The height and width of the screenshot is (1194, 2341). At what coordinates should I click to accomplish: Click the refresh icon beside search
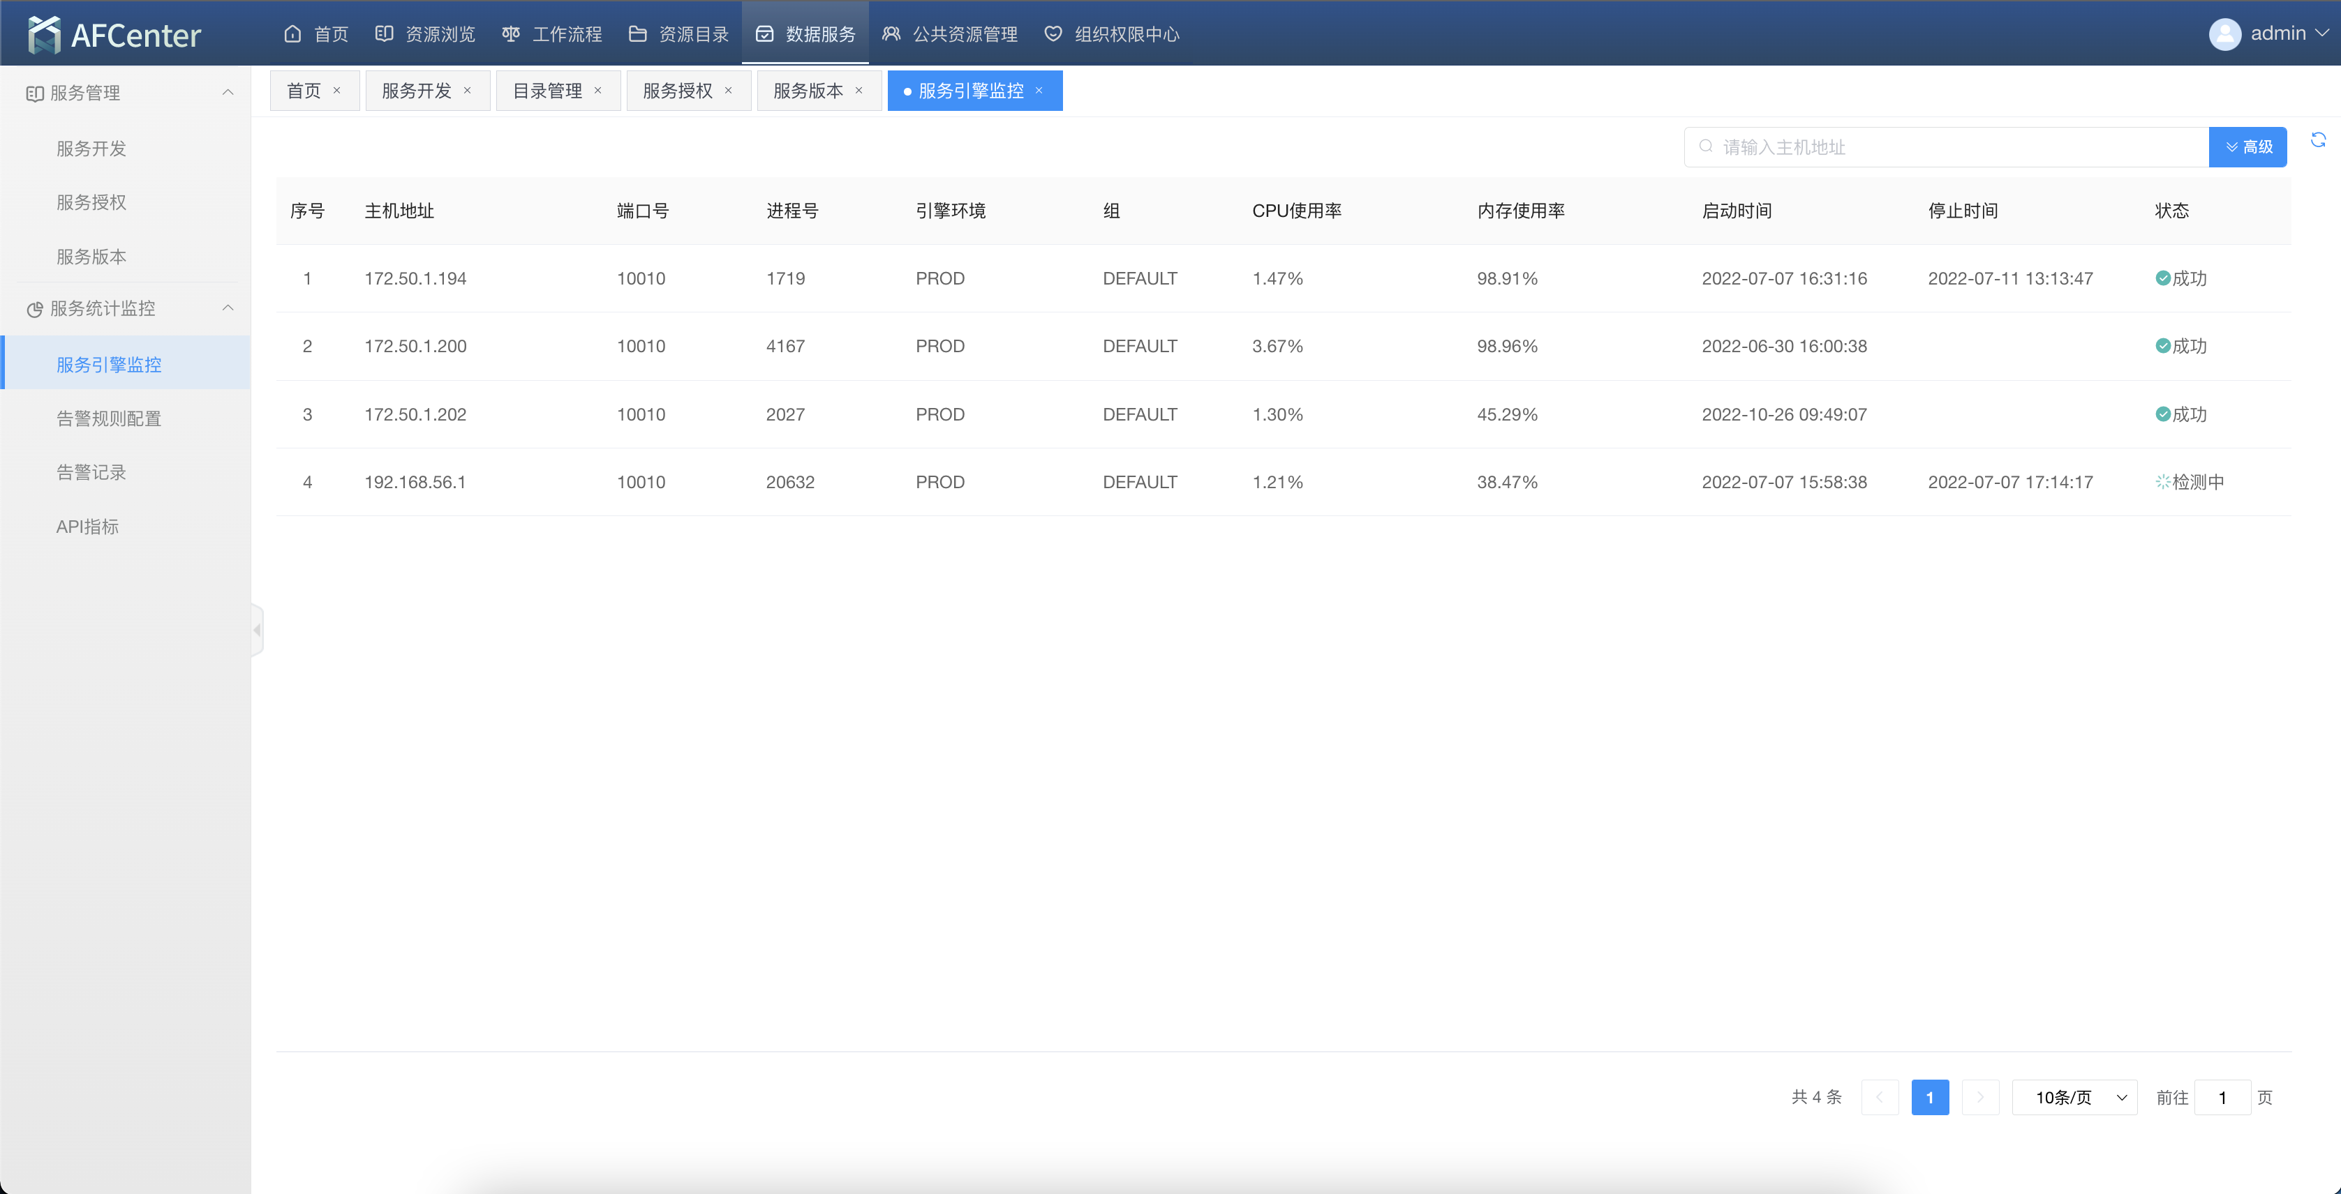coord(2317,139)
